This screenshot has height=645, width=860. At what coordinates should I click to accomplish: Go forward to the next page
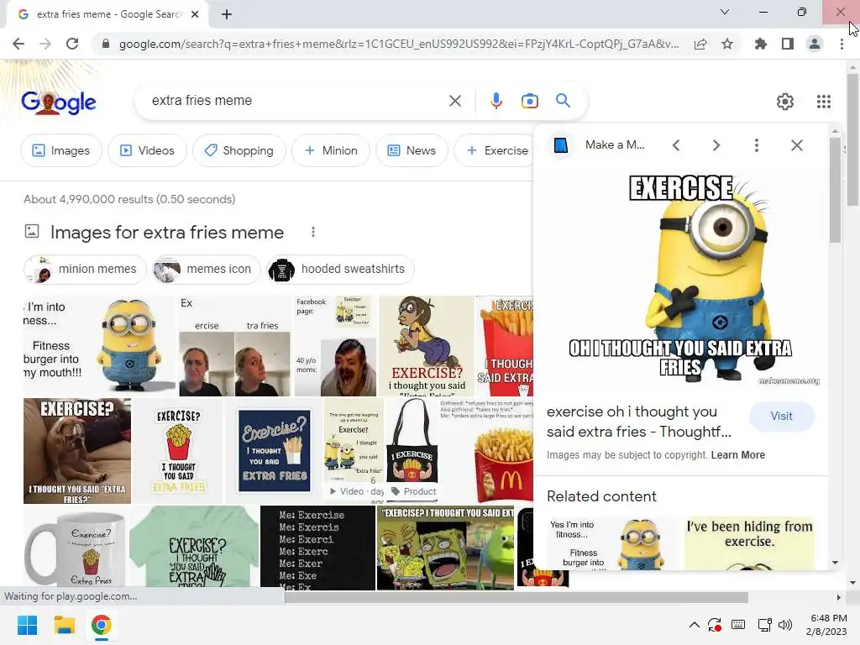tap(45, 44)
